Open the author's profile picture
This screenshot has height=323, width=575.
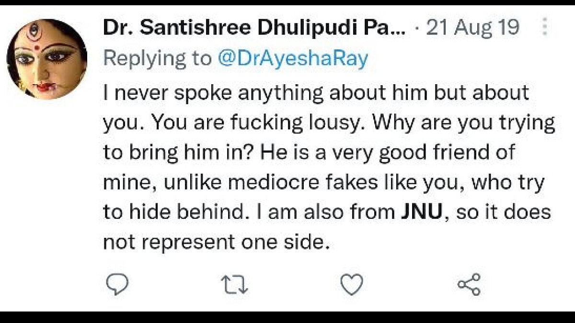point(46,59)
